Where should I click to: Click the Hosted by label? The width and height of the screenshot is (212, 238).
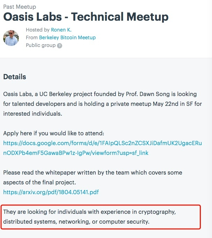coord(38,30)
